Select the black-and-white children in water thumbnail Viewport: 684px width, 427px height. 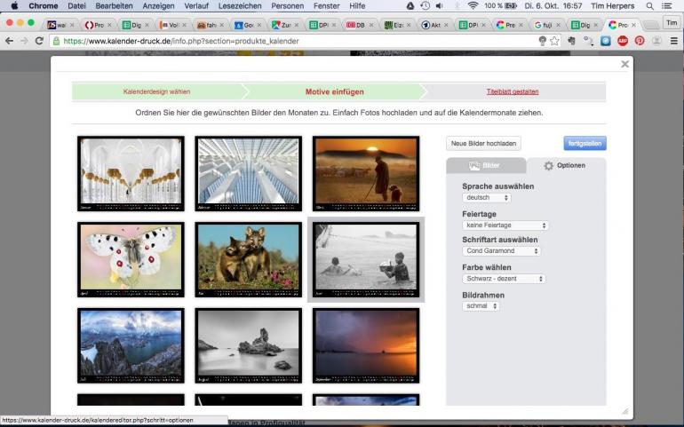(366, 259)
